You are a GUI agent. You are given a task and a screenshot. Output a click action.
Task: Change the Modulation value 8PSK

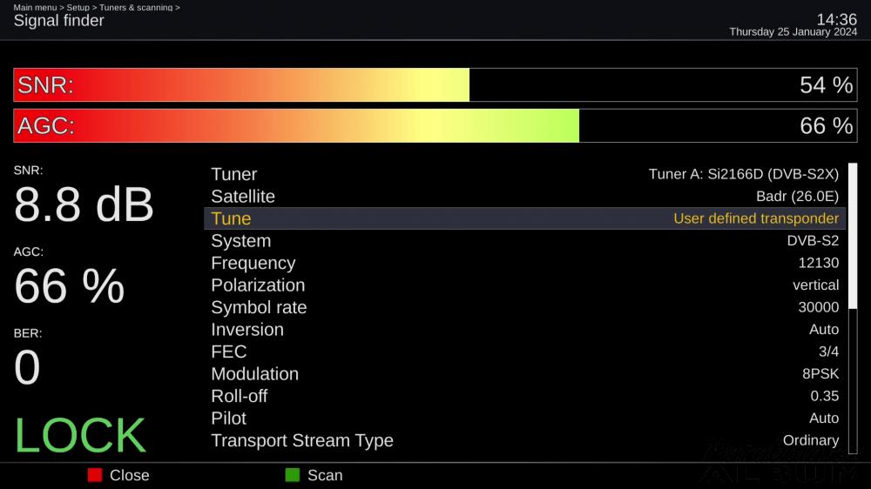[820, 374]
